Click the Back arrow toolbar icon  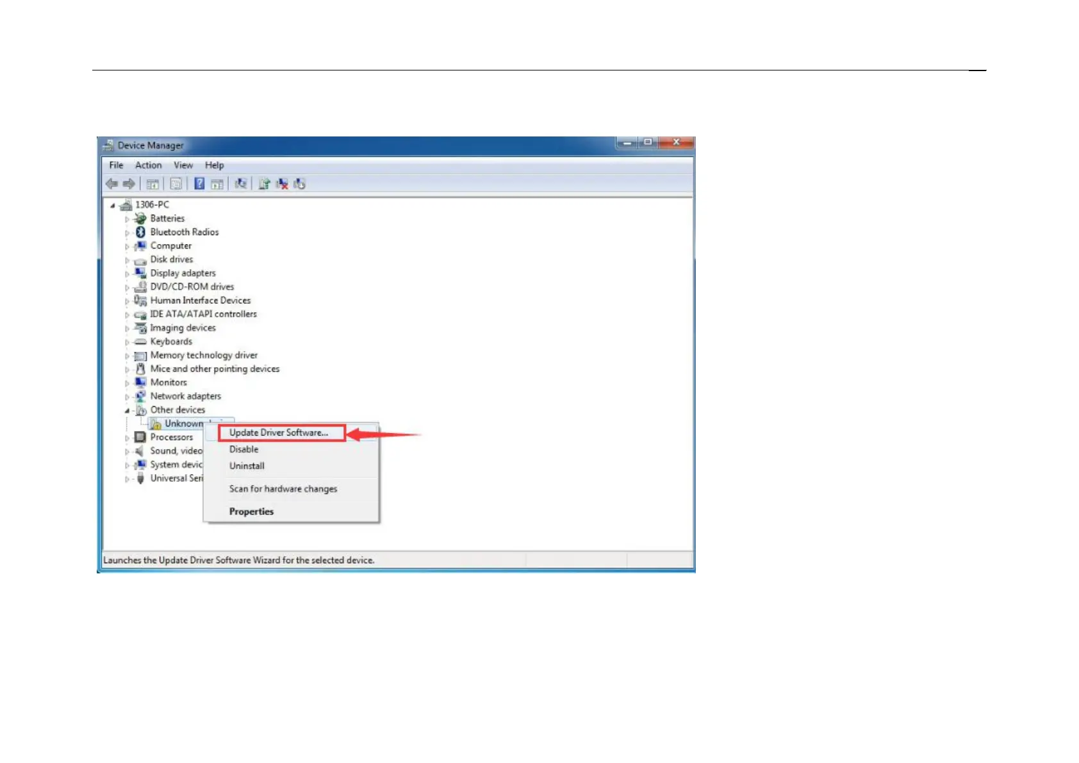[111, 184]
